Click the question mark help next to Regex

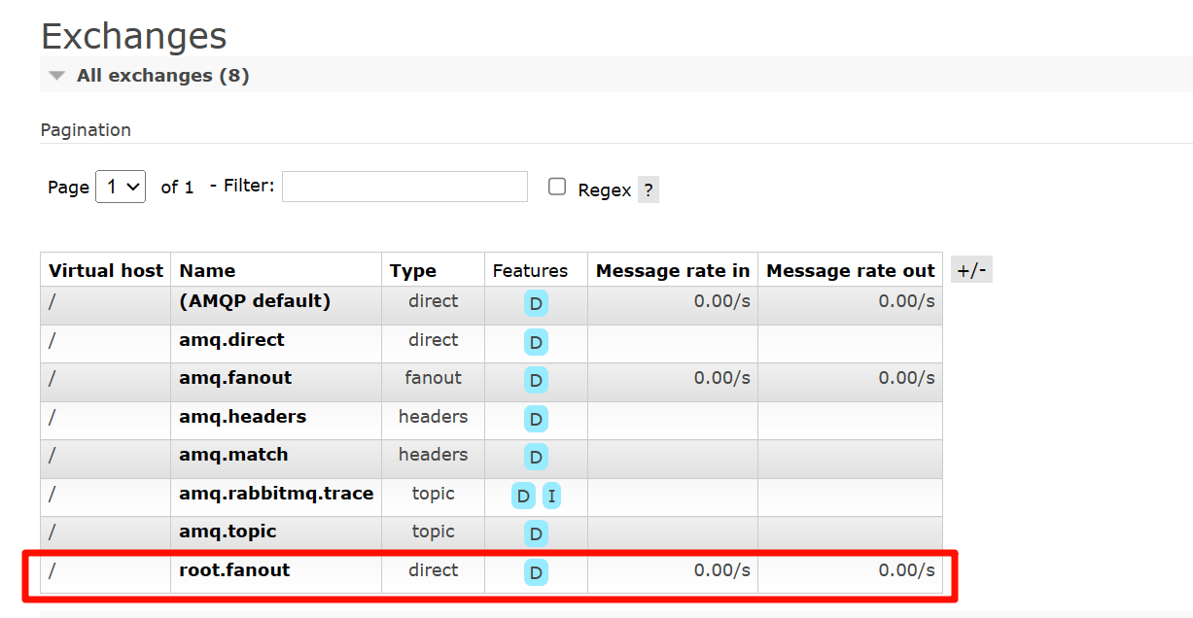(x=648, y=189)
